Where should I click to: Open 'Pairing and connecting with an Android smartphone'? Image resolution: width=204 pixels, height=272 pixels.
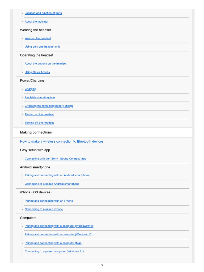[57, 175]
